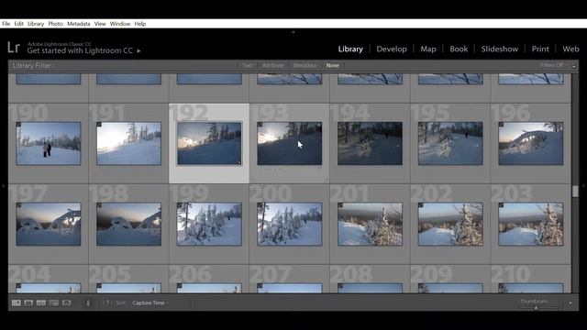Click the badge on photo 200 thumbnail
The height and width of the screenshot is (330, 587).
point(260,205)
